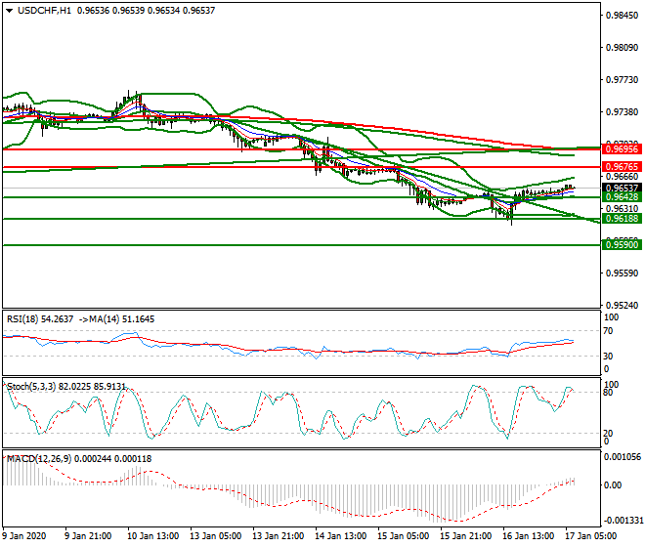Select the red 0.96956 price label
Image resolution: width=645 pixels, height=547 pixels.
pyautogui.click(x=622, y=148)
